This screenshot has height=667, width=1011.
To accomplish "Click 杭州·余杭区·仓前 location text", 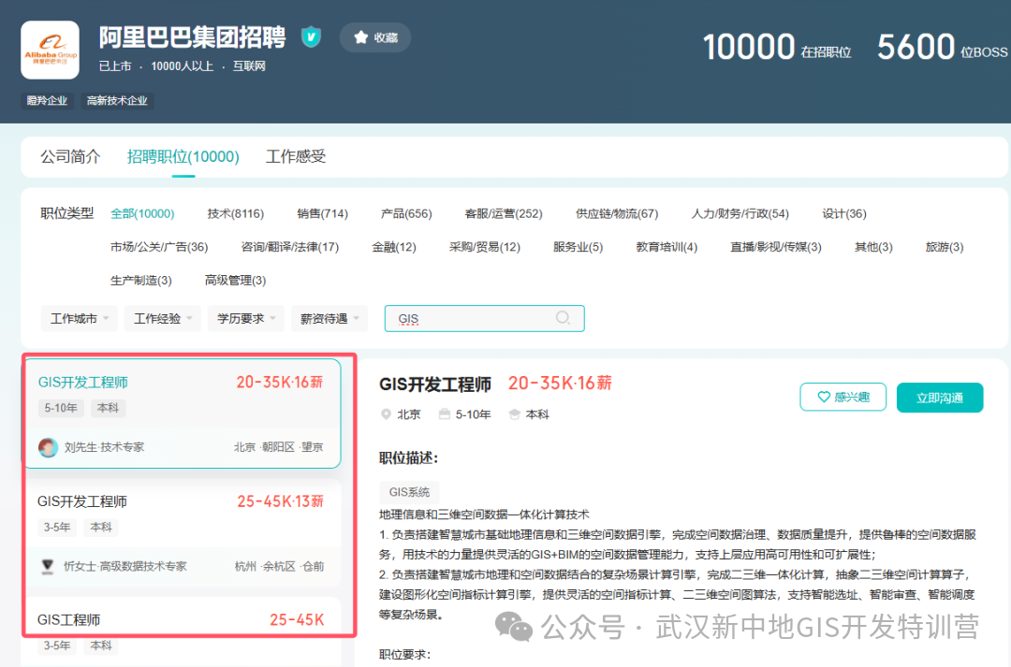I will pos(279,567).
